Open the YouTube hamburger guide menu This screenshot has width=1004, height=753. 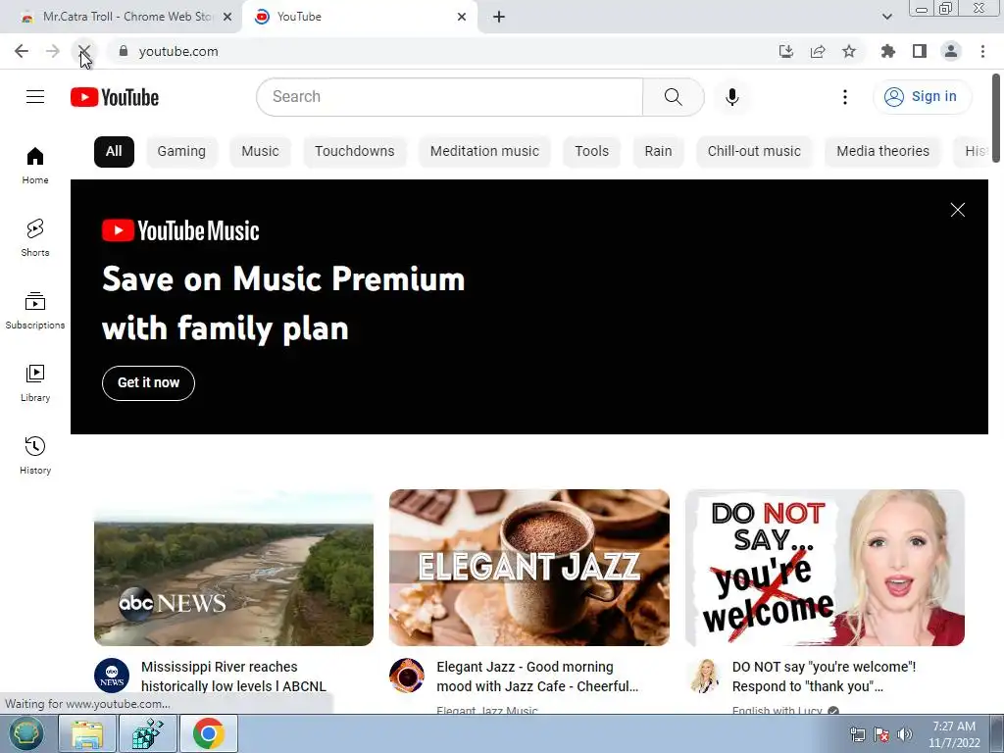(x=35, y=97)
